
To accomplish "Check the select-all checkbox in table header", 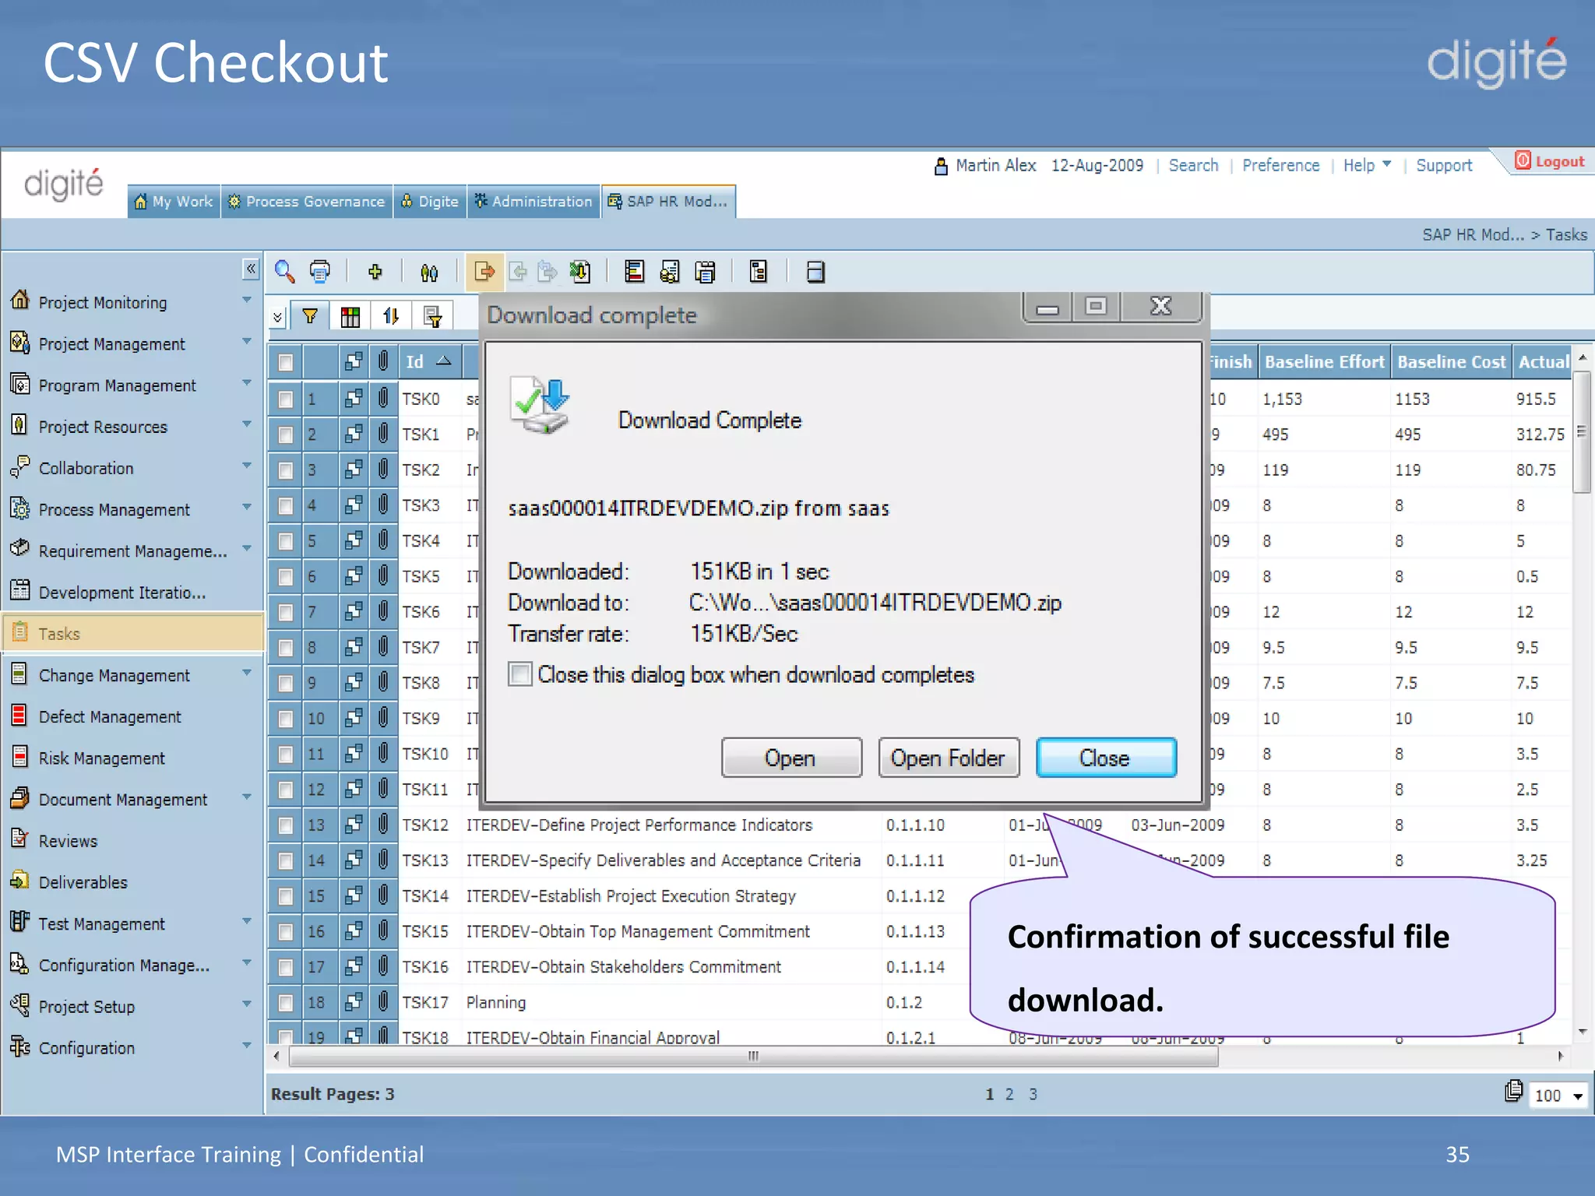I will (286, 362).
